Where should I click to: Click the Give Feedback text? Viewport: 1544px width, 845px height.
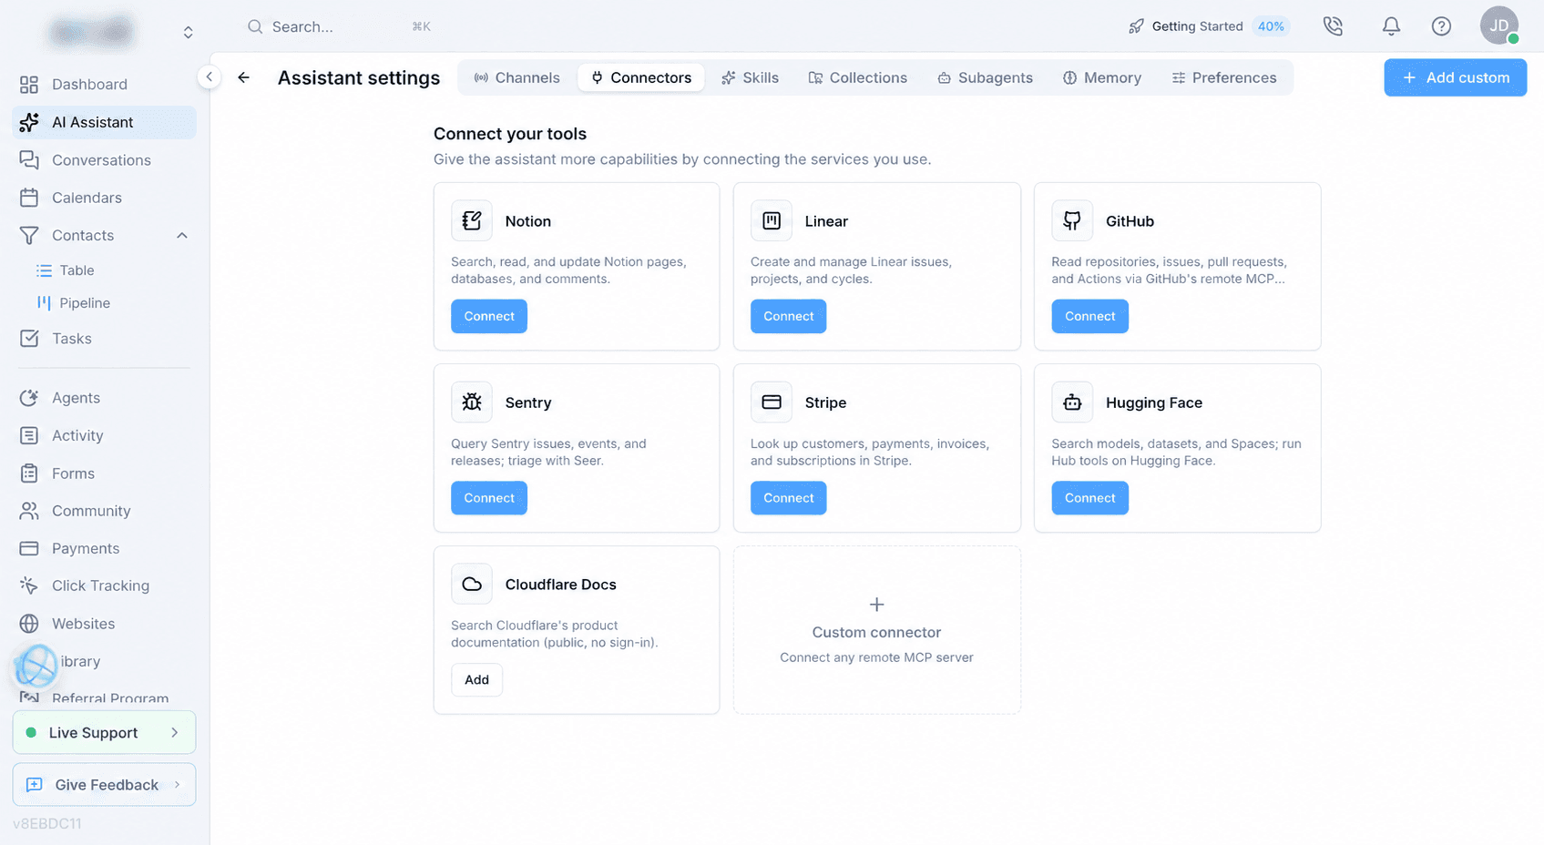(x=107, y=785)
